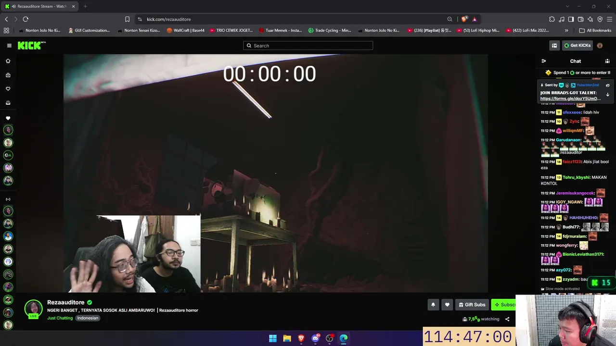Image resolution: width=616 pixels, height=346 pixels.
Task: Open the All Bookmarks folder
Action: click(595, 30)
